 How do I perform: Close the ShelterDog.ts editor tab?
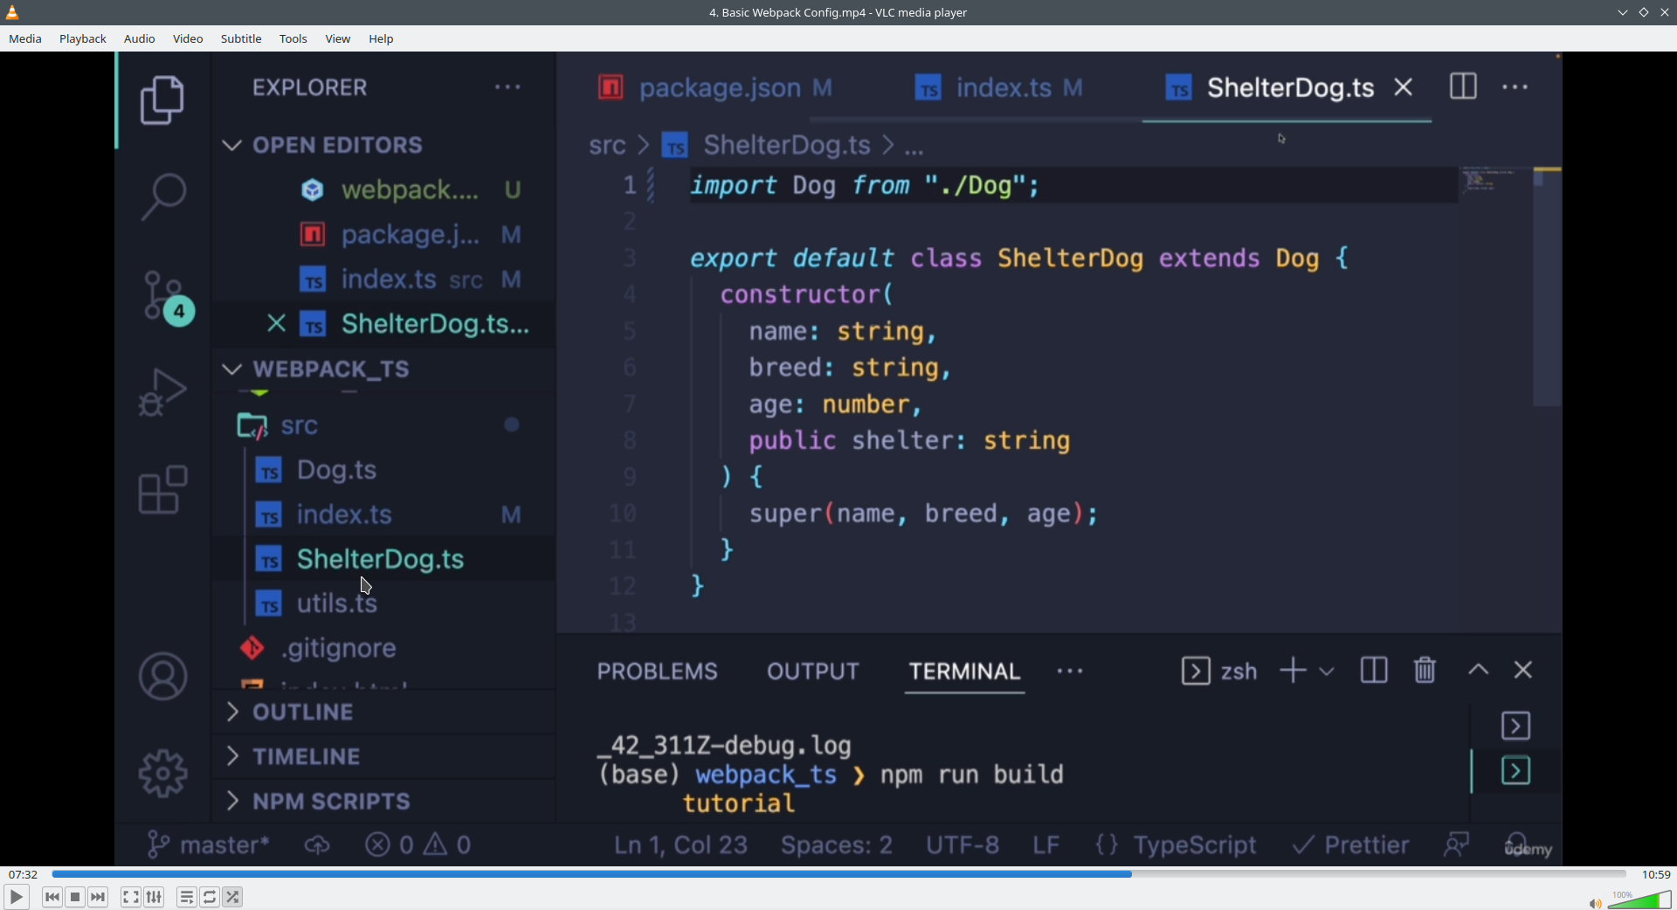[x=1404, y=87]
